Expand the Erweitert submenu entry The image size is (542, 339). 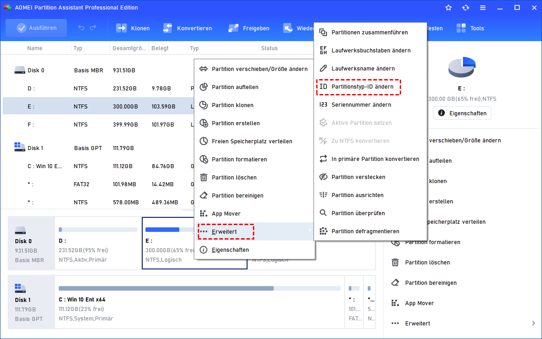254,231
